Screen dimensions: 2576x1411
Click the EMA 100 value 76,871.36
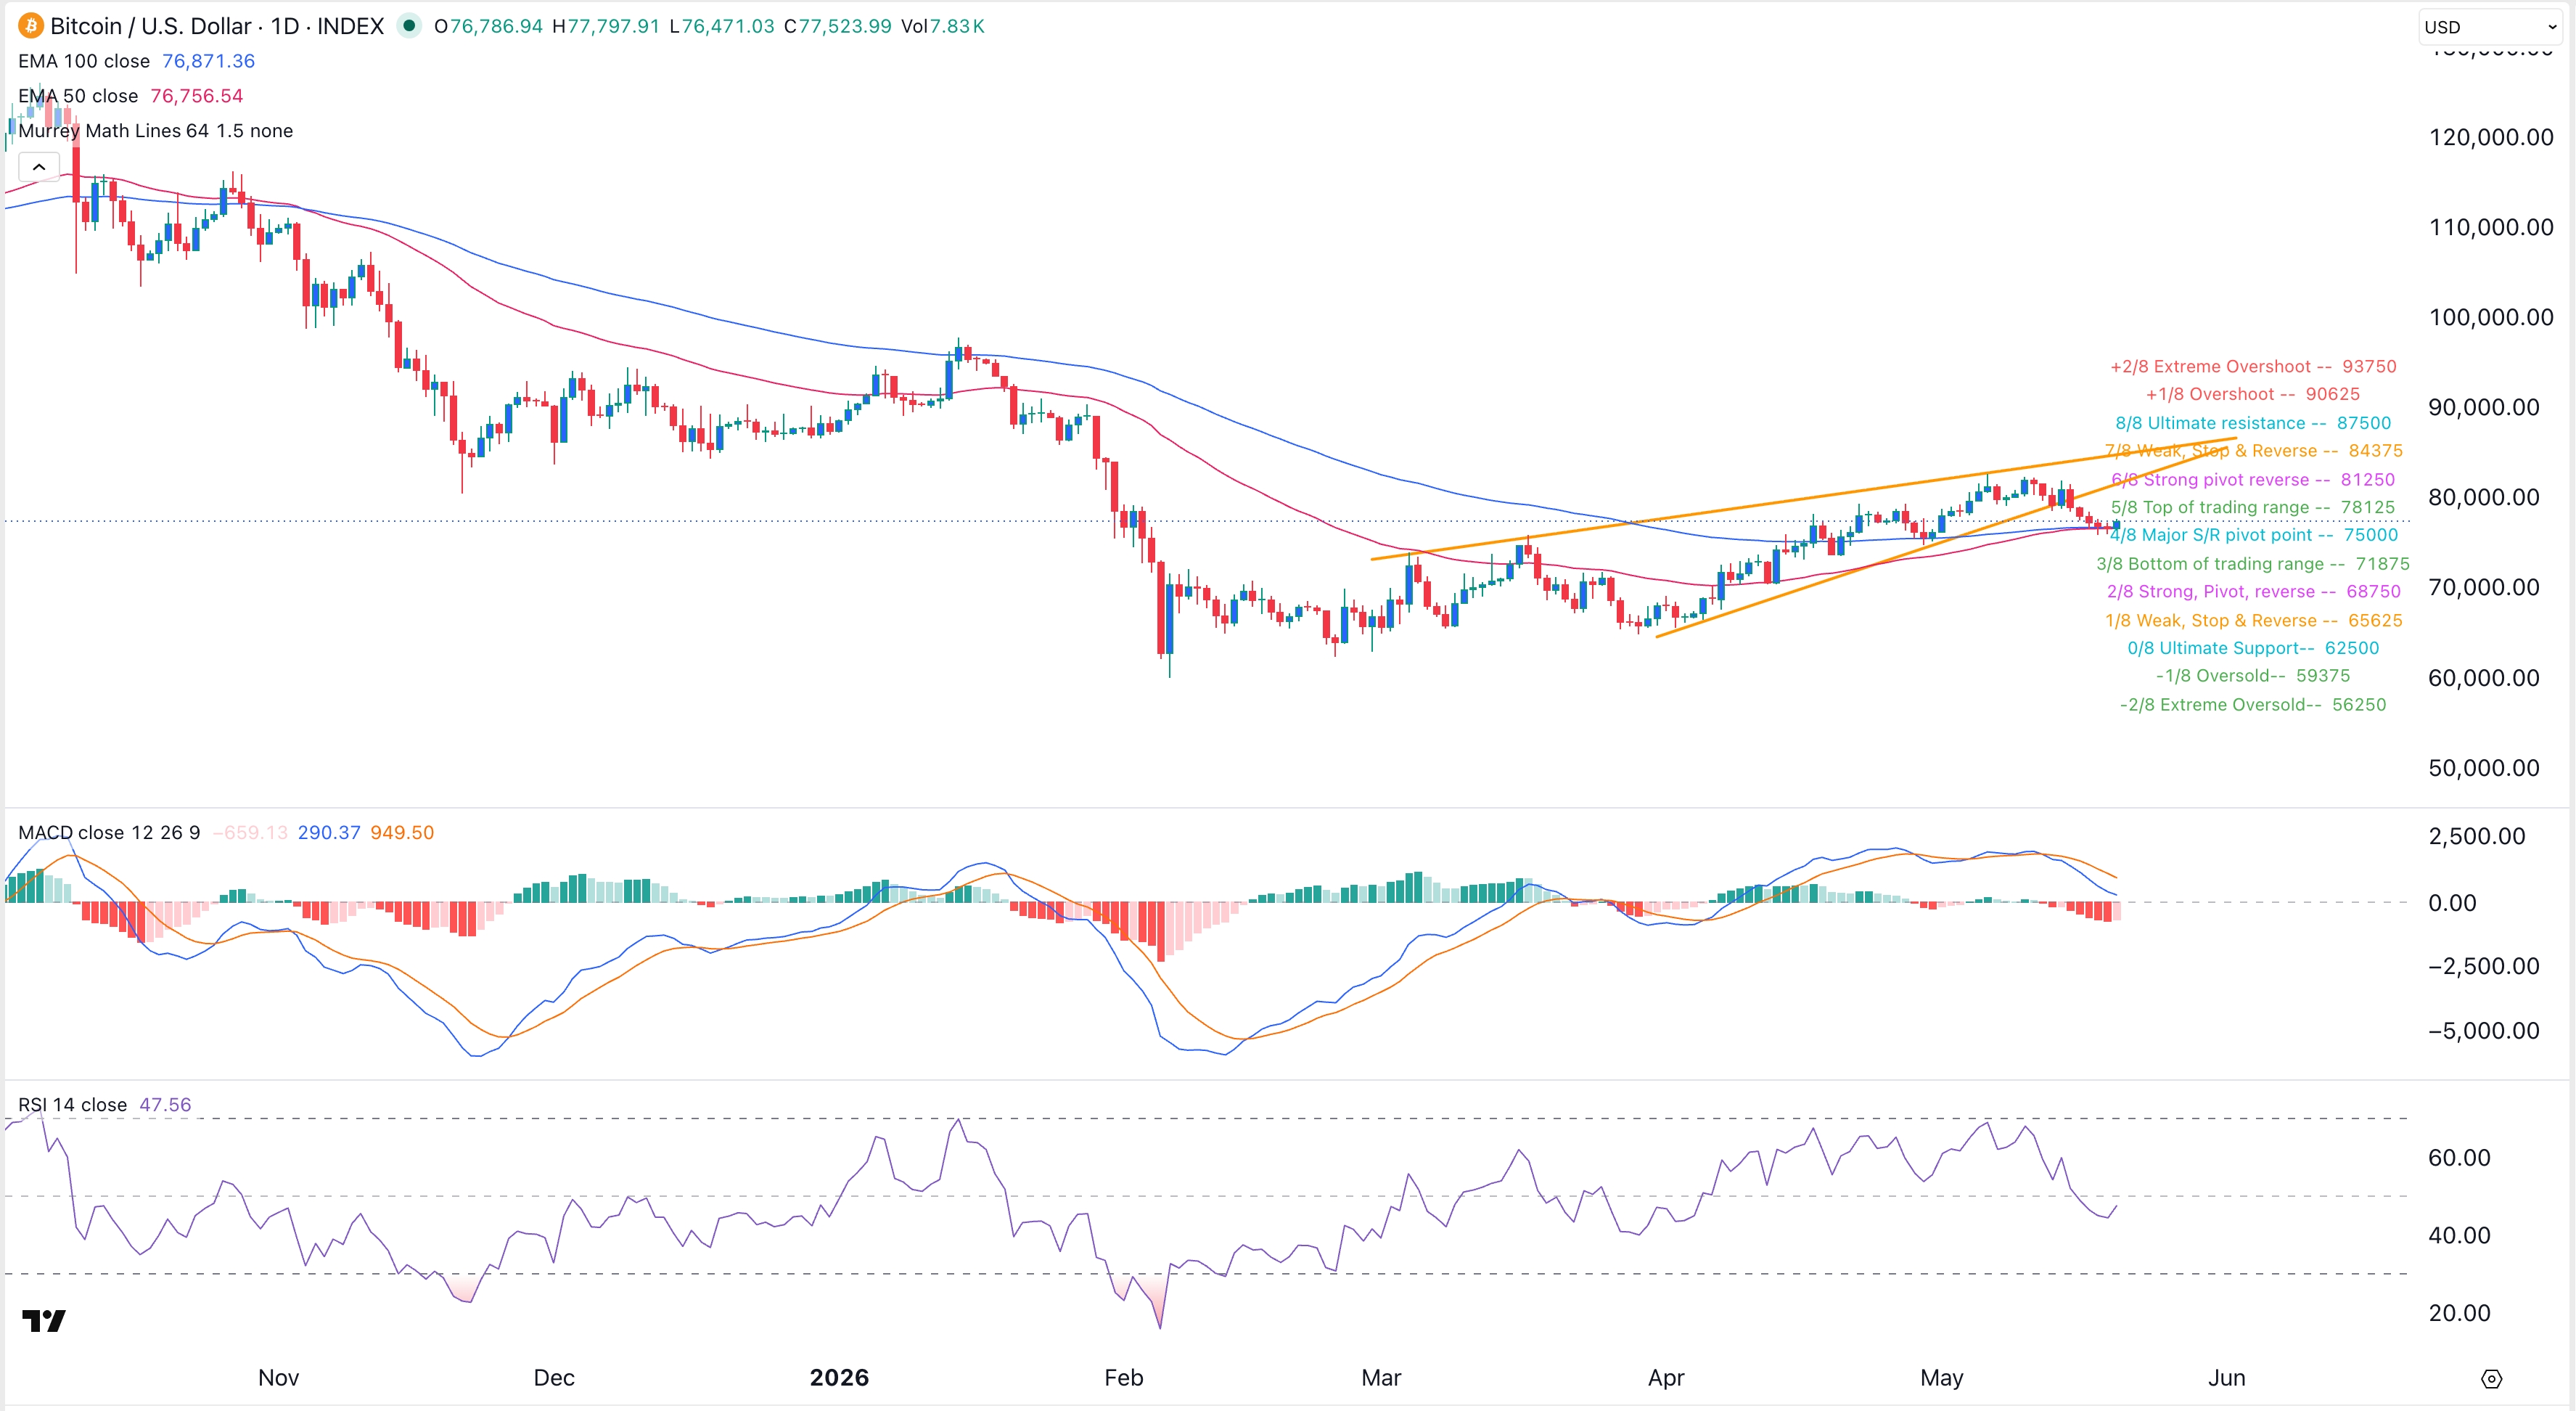[x=208, y=61]
